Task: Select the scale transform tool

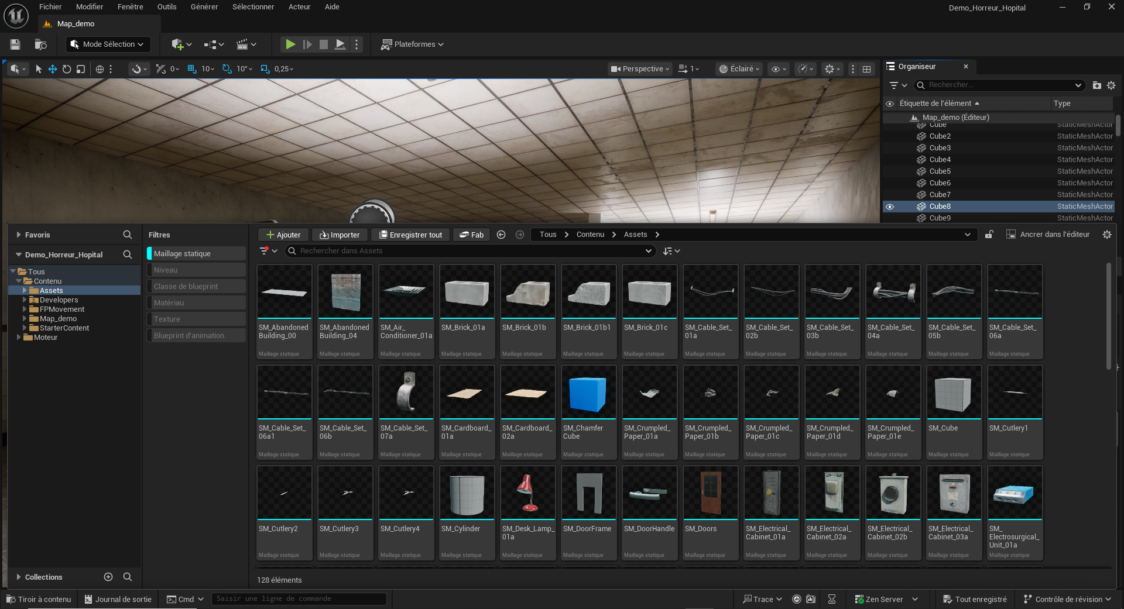Action: [x=81, y=69]
